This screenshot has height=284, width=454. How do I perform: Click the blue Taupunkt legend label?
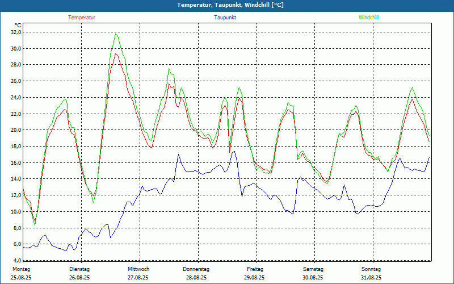[225, 18]
